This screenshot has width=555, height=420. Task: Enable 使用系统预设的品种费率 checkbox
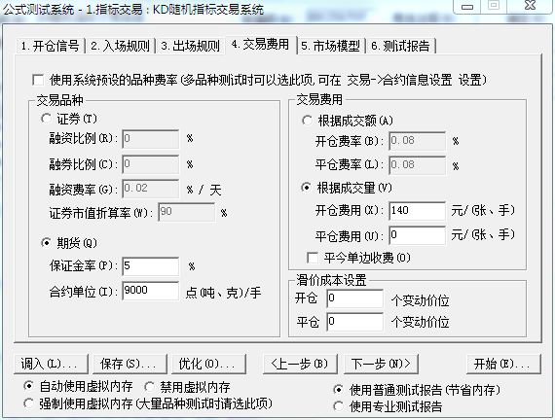pyautogui.click(x=38, y=80)
